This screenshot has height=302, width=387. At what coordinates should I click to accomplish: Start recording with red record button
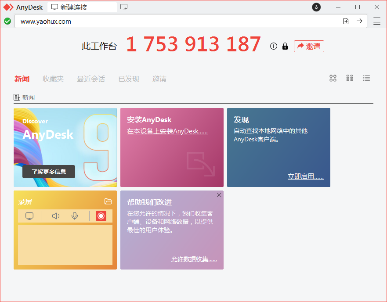(101, 216)
